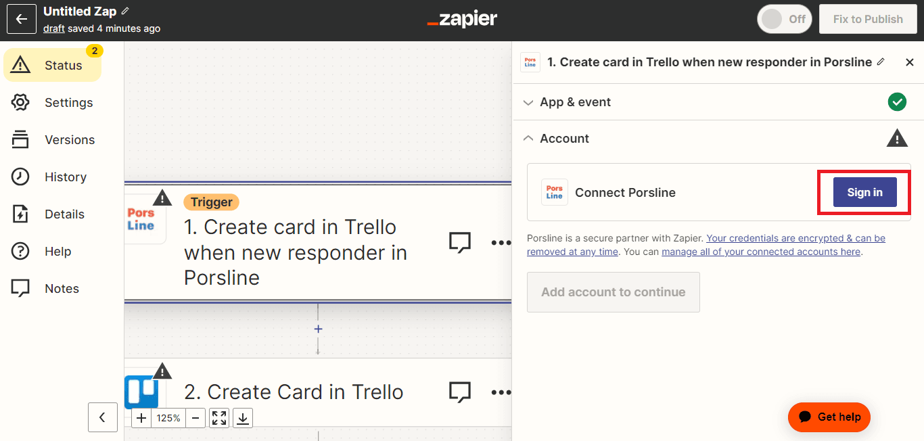Open comment icon on trigger step

pos(459,242)
